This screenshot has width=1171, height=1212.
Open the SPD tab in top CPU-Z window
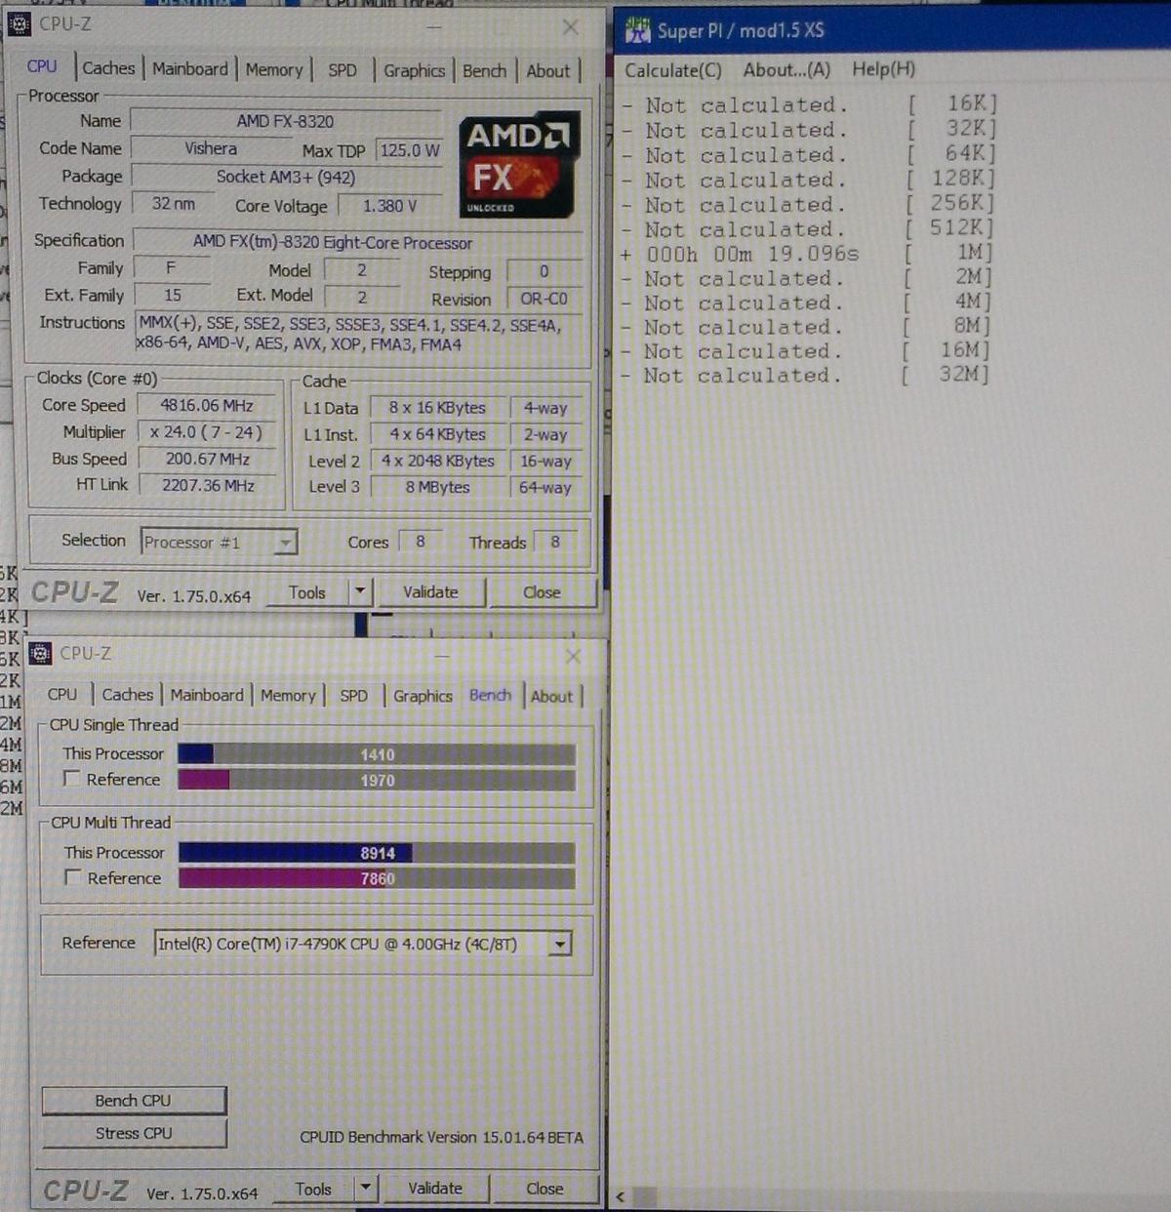pyautogui.click(x=343, y=70)
